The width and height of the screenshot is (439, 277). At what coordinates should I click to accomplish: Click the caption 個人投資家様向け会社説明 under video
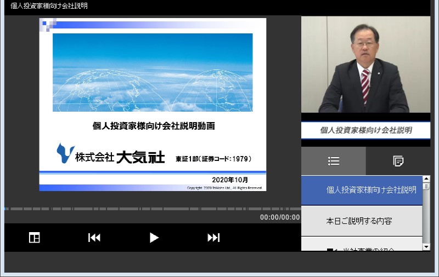(365, 130)
